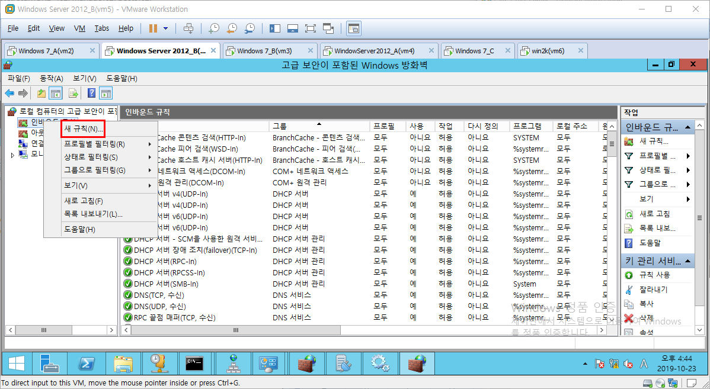The width and height of the screenshot is (710, 389).
Task: Click the active firewall icon on taskbar
Action: [x=417, y=363]
